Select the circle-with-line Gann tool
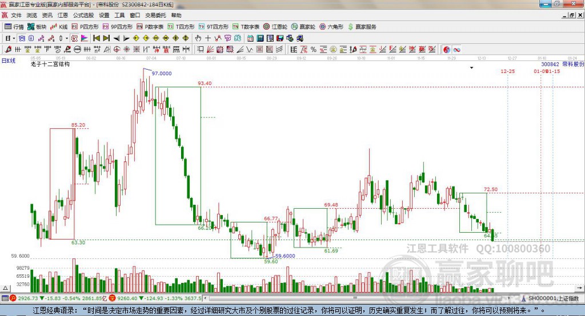585x316 pixels. click(x=78, y=49)
